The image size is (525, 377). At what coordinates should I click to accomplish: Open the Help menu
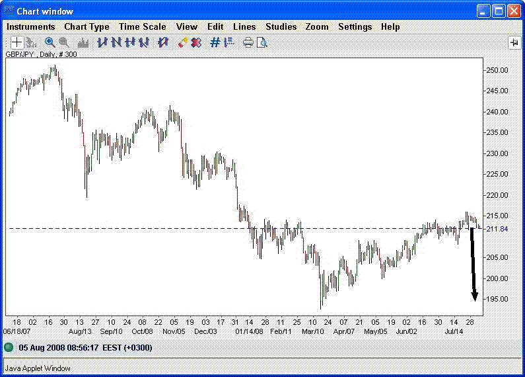(x=390, y=26)
